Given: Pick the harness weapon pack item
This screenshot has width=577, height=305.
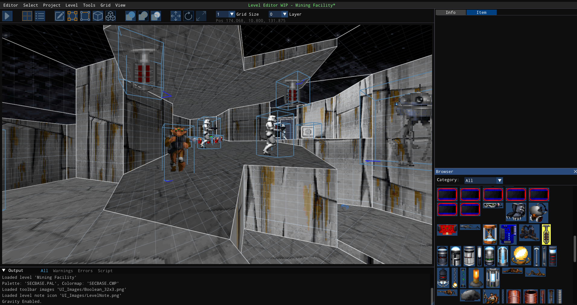Looking at the screenshot, I should tap(529, 233).
